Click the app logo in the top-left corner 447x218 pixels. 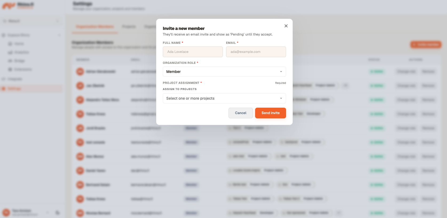(9, 6)
